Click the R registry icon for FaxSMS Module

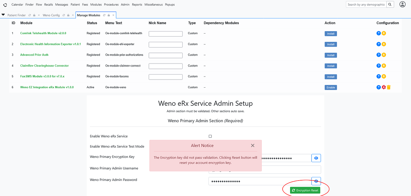(384, 76)
